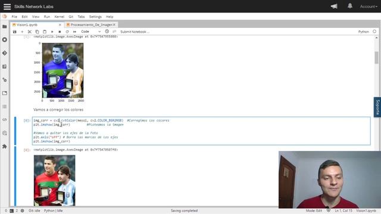Open the hamburger menu beside Skills Network Labs

pyautogui.click(x=7, y=7)
